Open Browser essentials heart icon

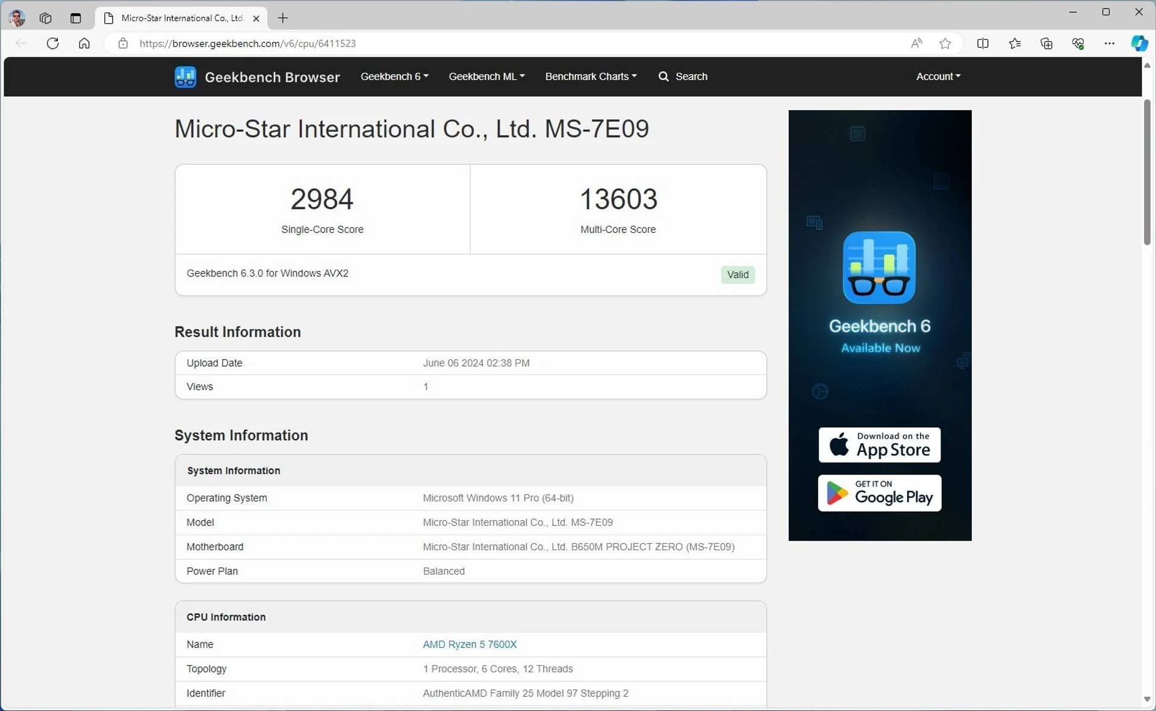(1078, 43)
